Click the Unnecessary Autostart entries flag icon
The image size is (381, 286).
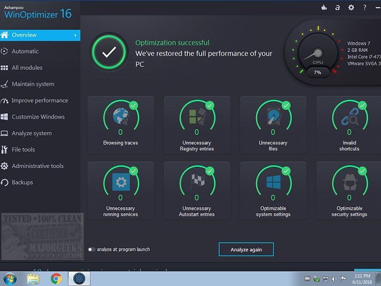tap(198, 182)
